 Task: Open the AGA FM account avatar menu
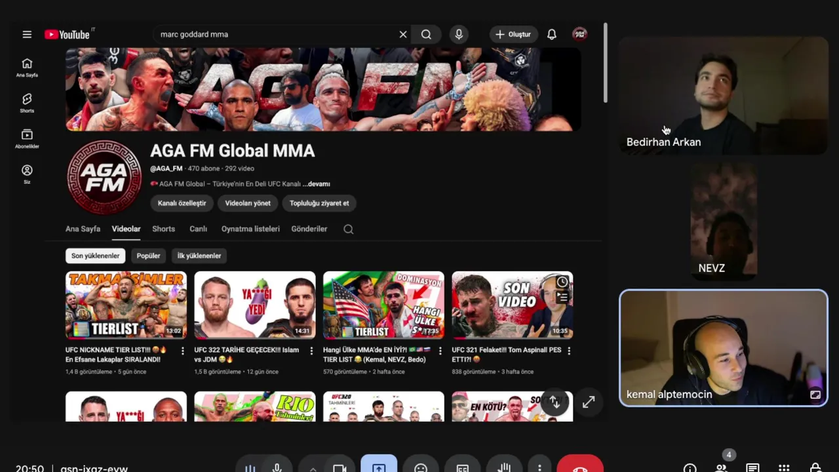pyautogui.click(x=579, y=34)
